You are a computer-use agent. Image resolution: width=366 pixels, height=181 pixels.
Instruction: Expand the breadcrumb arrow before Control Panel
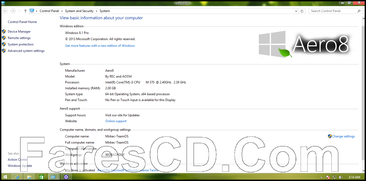[37, 11]
